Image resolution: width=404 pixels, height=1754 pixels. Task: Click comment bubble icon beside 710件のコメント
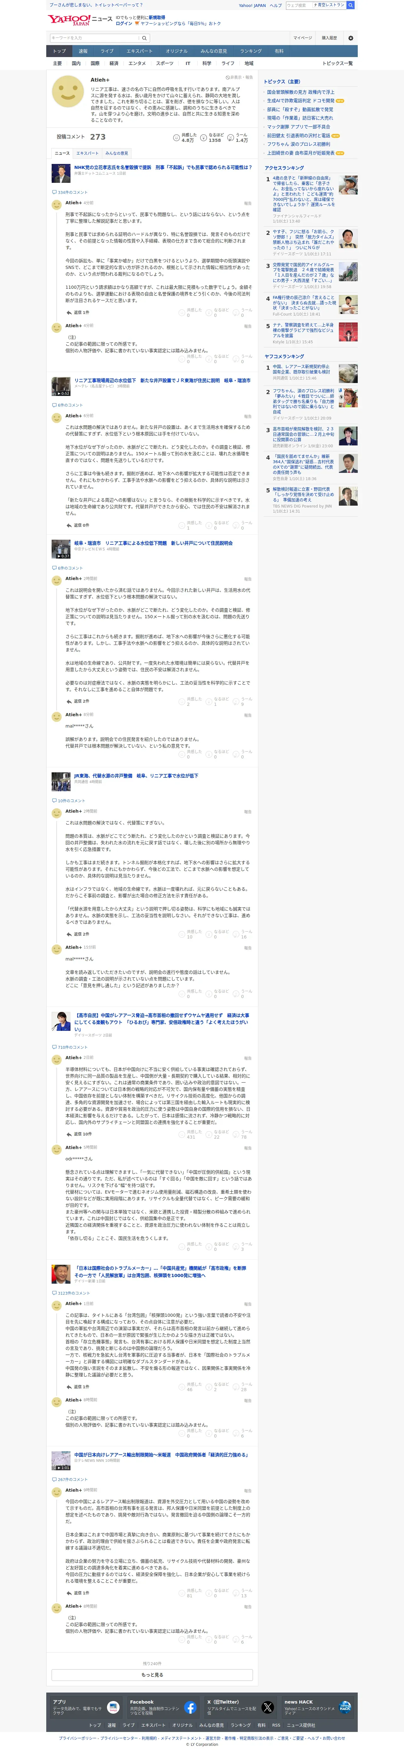click(x=54, y=1047)
